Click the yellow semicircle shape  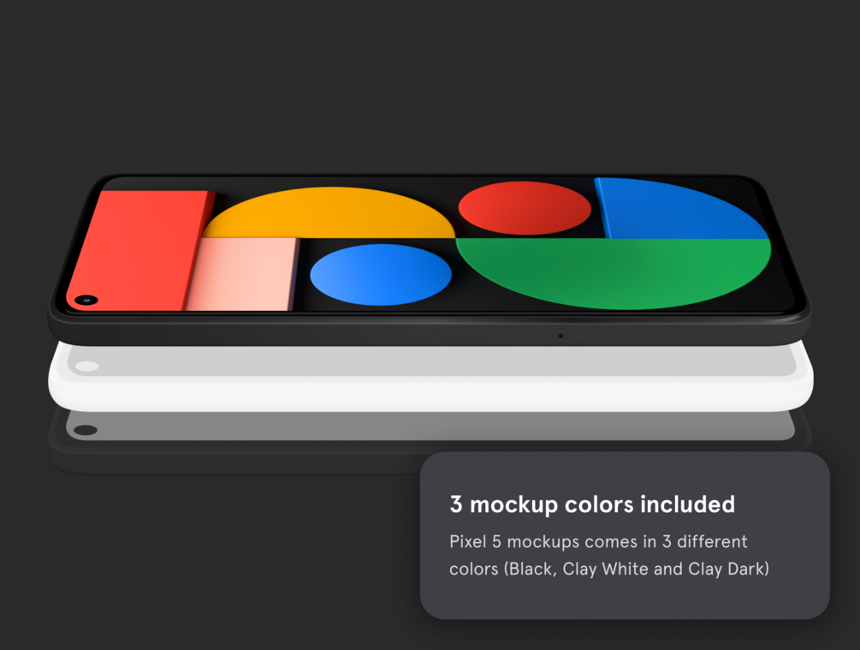(329, 212)
